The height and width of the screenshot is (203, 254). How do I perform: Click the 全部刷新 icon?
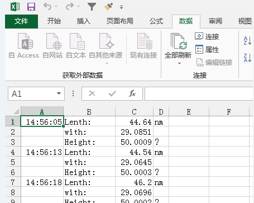tap(178, 42)
